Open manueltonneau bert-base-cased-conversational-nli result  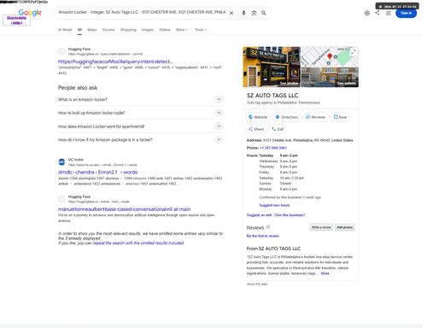pyautogui.click(x=125, y=209)
